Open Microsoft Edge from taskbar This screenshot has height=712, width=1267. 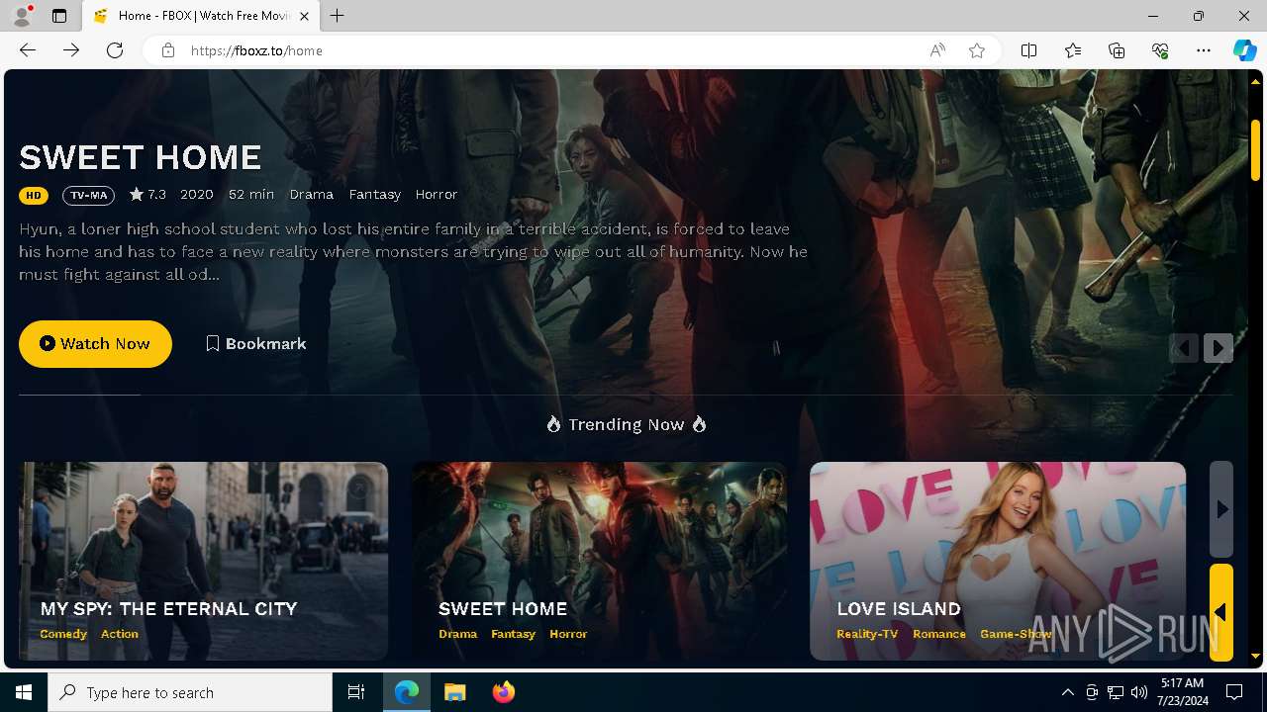coord(407,692)
